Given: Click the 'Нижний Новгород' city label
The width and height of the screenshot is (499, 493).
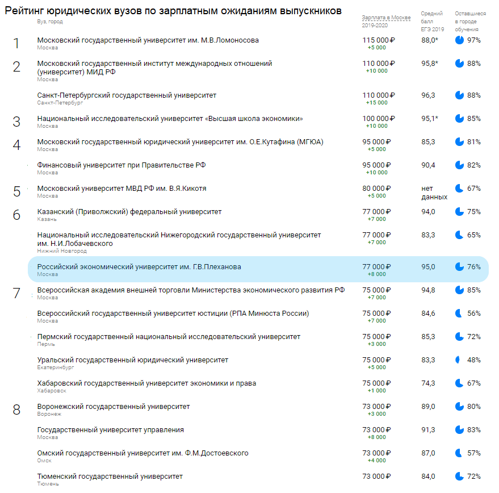Looking at the screenshot, I should click(62, 251).
